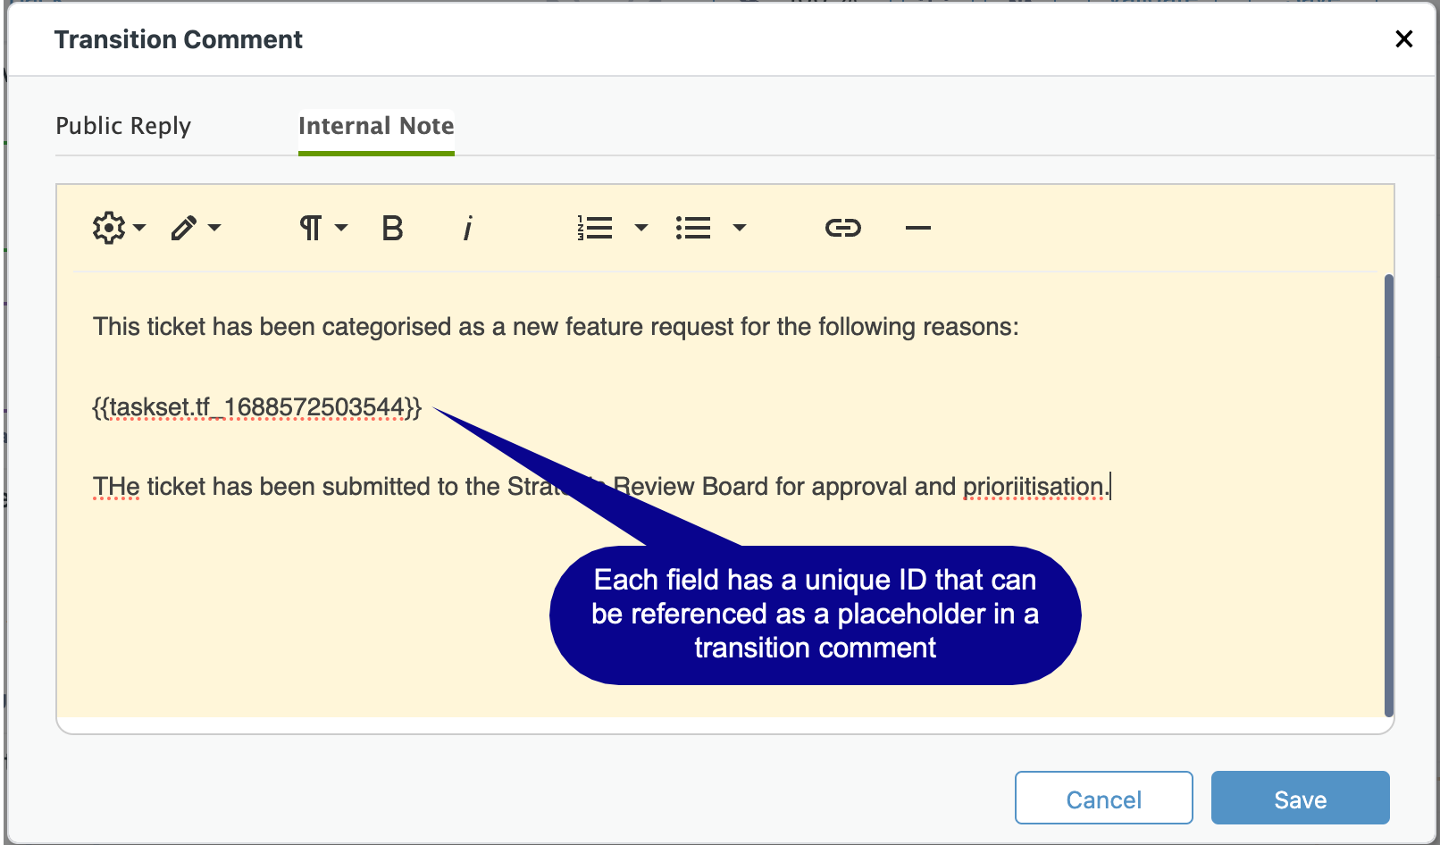This screenshot has width=1440, height=845.
Task: Click the taskset.tf_1688572503544 placeholder text
Action: pos(256,408)
